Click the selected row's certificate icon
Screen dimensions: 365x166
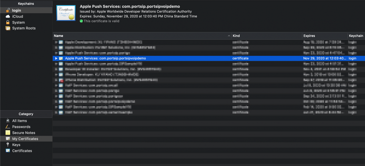click(61, 58)
